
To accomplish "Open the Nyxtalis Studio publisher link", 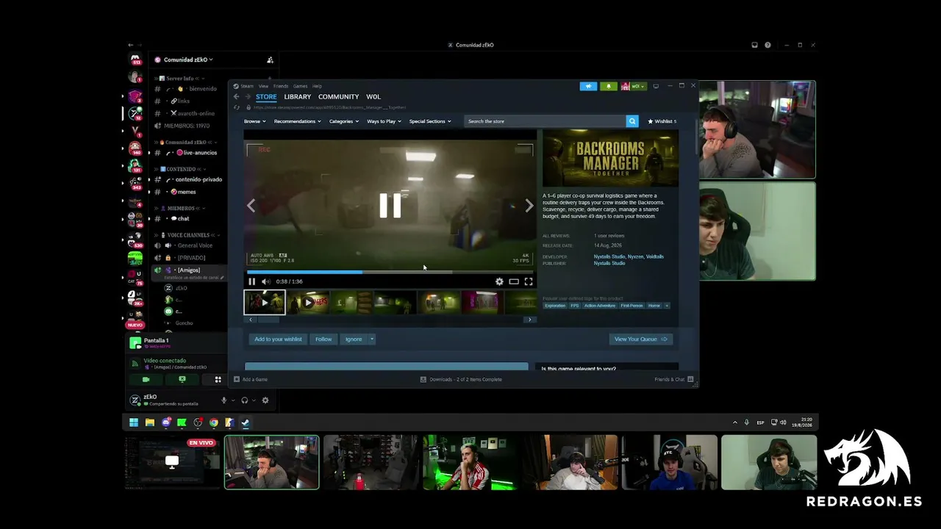I will [x=609, y=263].
